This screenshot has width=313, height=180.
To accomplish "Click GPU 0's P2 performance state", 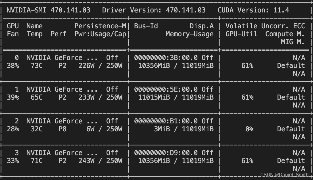I will [x=62, y=66].
